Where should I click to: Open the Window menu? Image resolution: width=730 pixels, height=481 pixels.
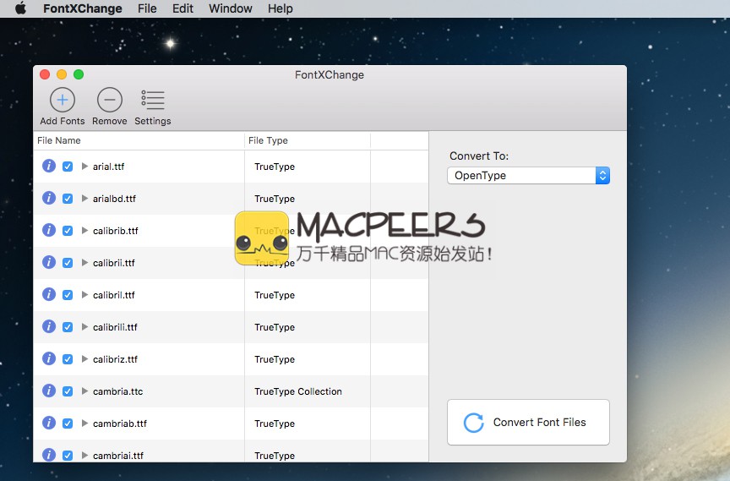click(x=230, y=8)
